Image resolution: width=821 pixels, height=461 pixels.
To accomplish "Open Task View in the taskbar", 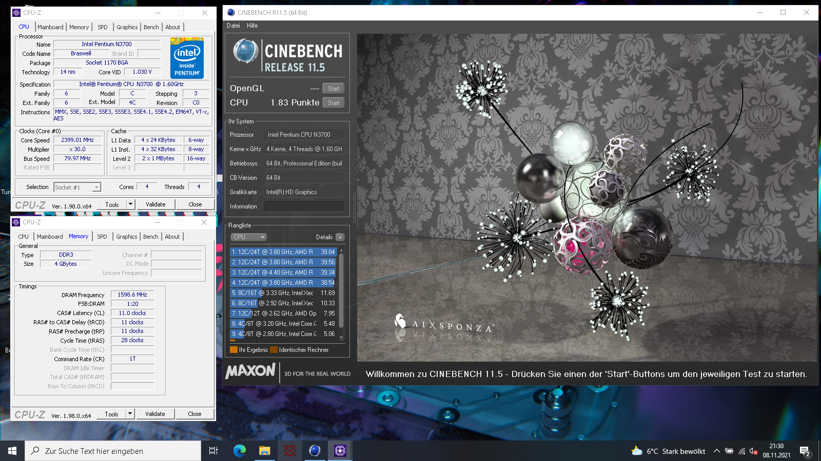I will tap(213, 451).
